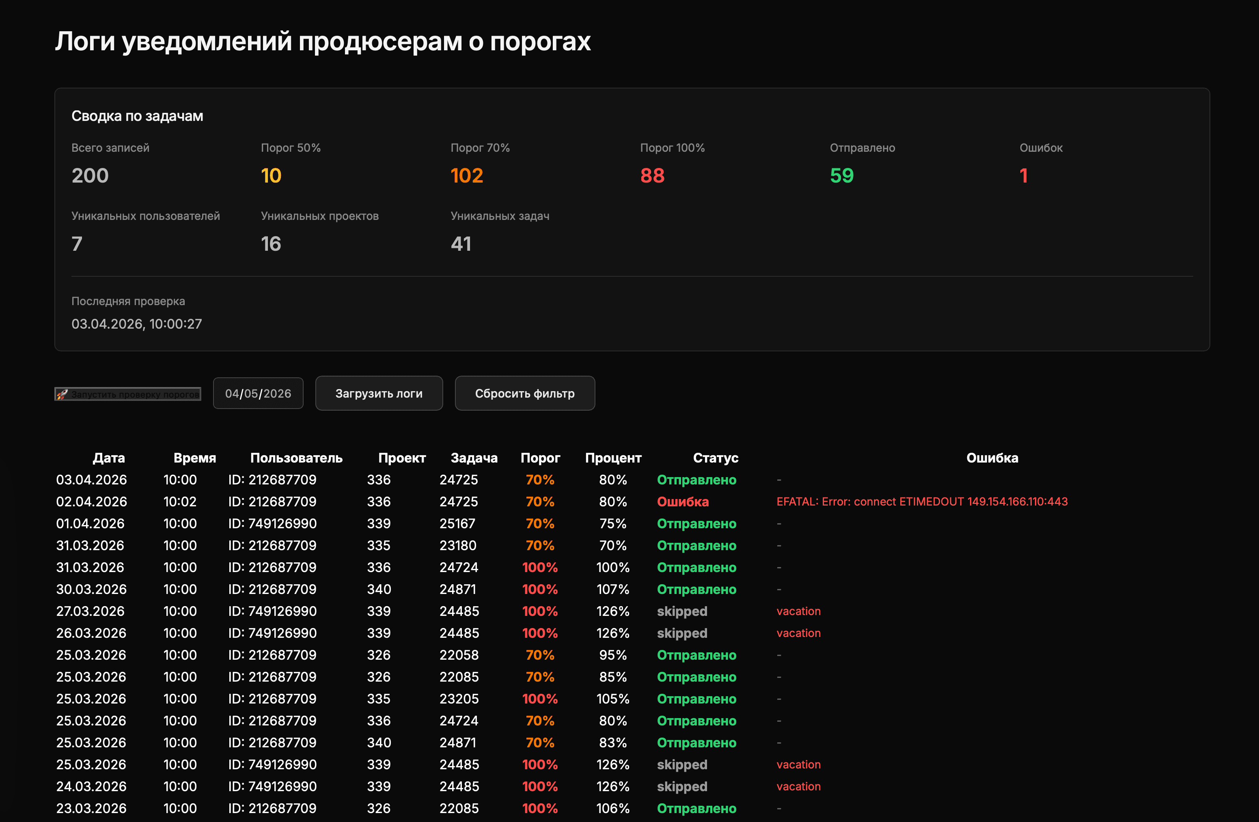
Task: Click the rocket icon to run threshold check
Action: (x=62, y=394)
